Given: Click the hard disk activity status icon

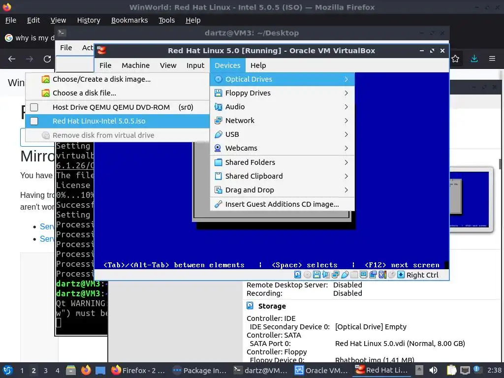Looking at the screenshot, I should (x=298, y=275).
